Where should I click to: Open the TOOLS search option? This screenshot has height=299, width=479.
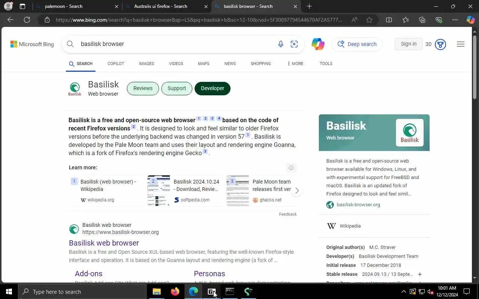pos(326,64)
